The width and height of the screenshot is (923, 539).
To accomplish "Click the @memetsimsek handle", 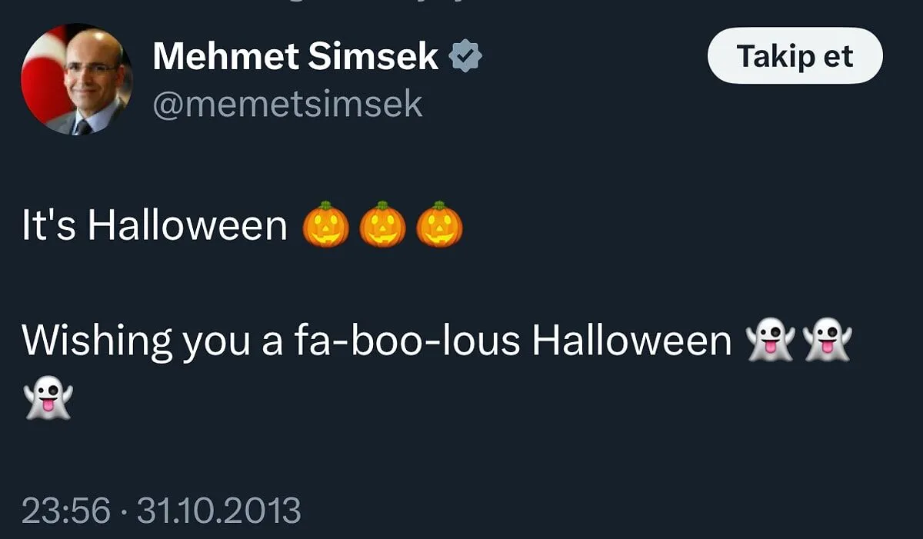I will point(288,104).
